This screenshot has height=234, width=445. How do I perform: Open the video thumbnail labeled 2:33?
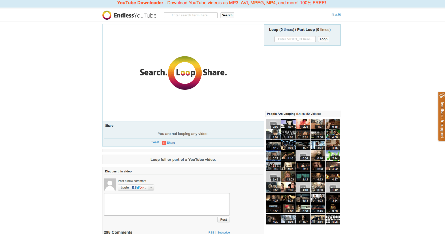318,166
